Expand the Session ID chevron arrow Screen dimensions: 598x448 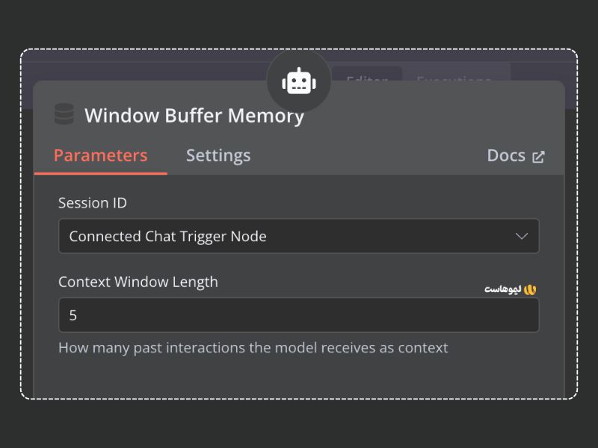coord(522,236)
